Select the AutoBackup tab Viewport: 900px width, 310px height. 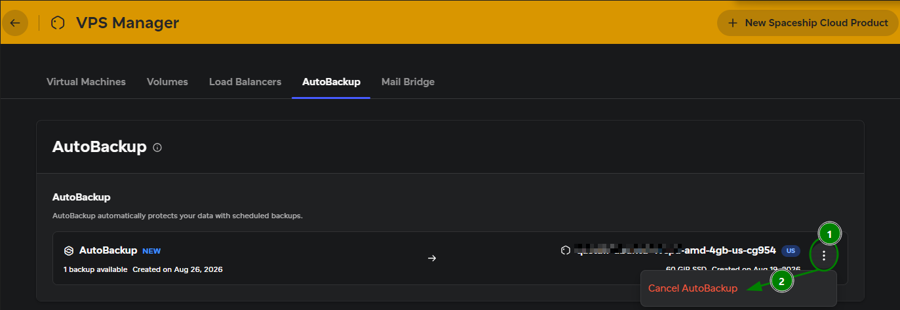pos(331,82)
